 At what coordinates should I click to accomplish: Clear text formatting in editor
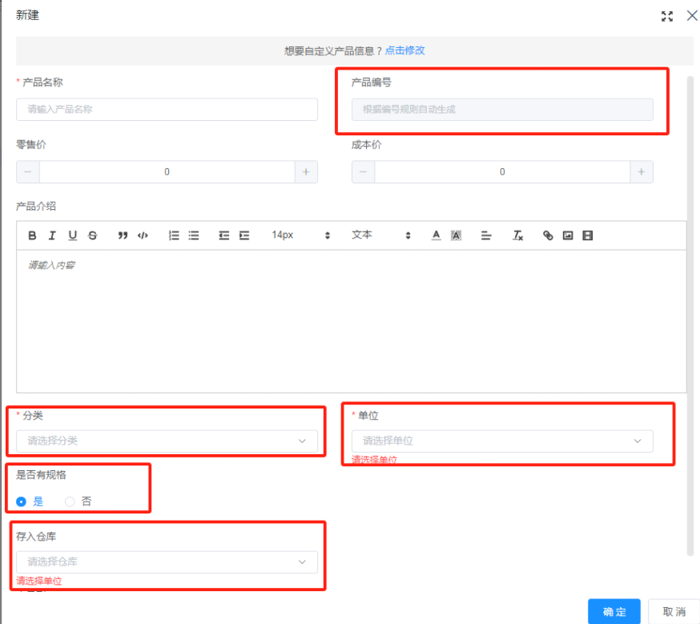coord(518,236)
